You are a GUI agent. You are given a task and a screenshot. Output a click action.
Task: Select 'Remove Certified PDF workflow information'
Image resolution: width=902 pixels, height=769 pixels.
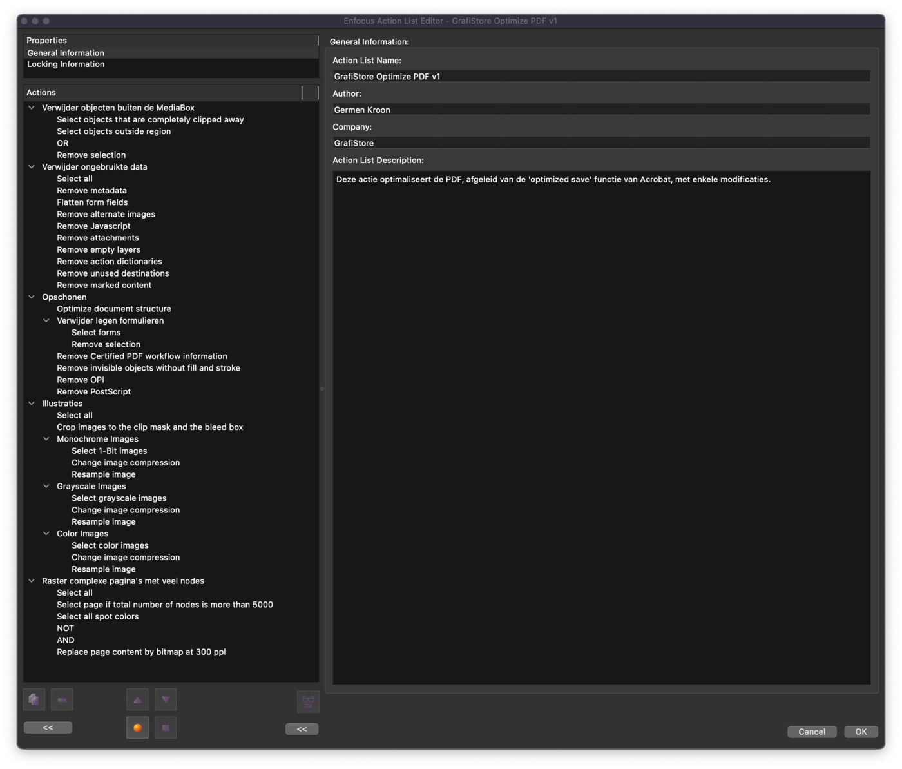(x=142, y=356)
